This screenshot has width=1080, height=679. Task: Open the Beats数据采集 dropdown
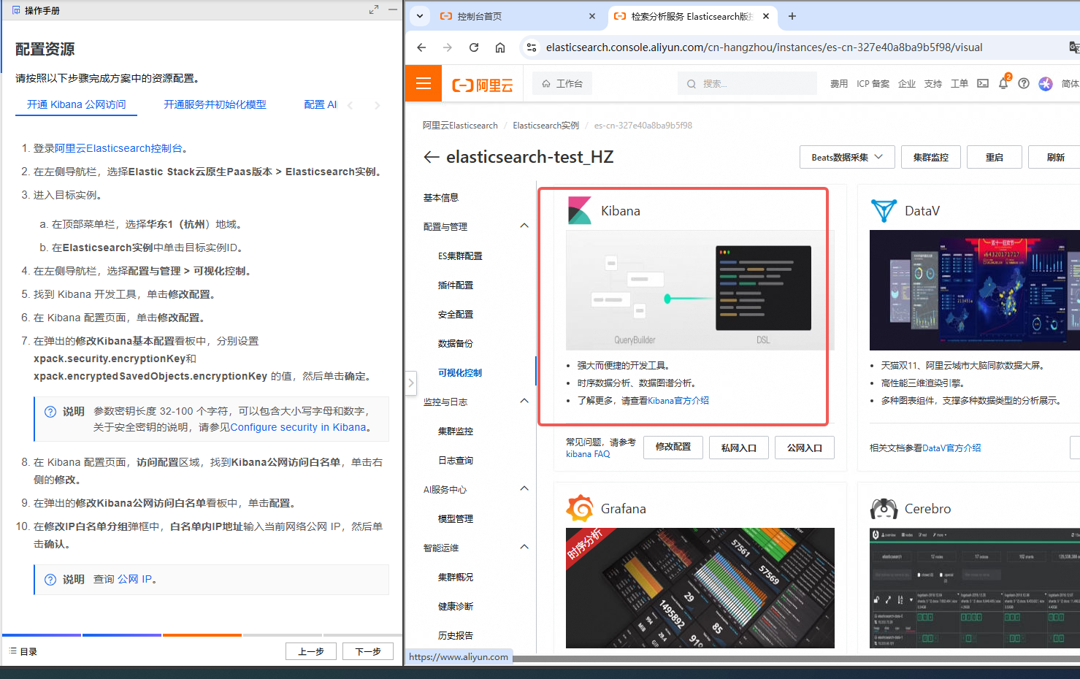tap(847, 157)
